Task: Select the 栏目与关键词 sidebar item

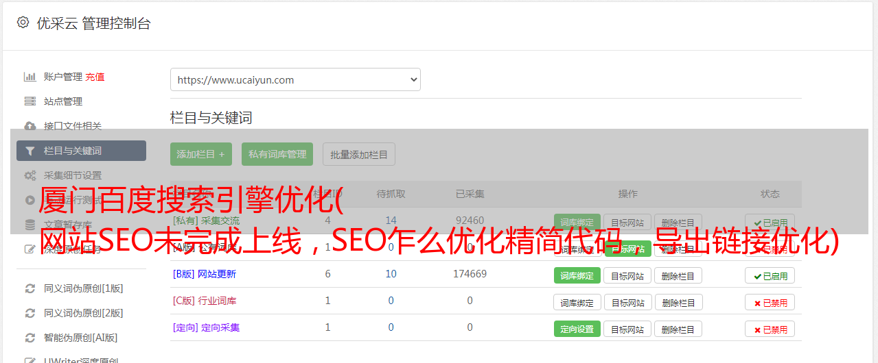Action: 81,151
